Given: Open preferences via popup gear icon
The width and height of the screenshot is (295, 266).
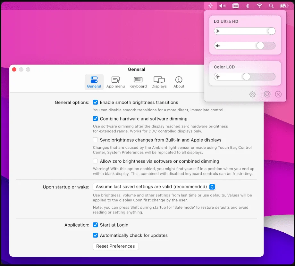Looking at the screenshot, I should pos(252,94).
